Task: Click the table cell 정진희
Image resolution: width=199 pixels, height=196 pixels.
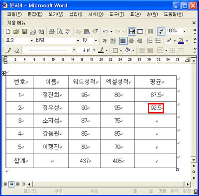Action: click(51, 95)
